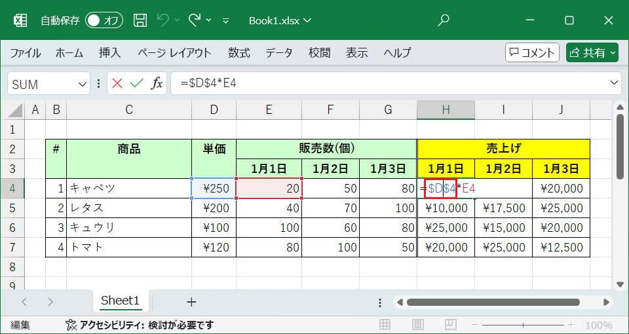
Task: Switch to Normal view in status bar
Action: click(x=386, y=325)
